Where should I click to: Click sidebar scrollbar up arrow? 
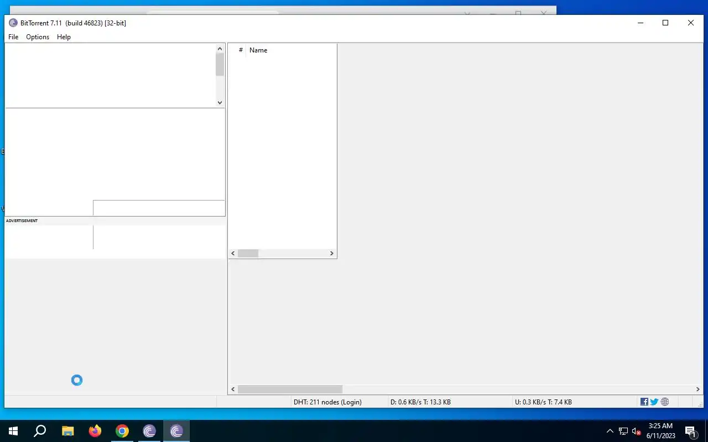220,49
